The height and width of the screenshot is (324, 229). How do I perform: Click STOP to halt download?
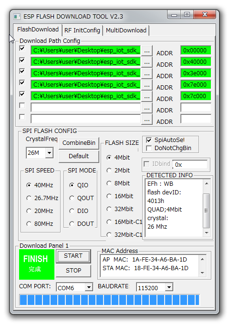pyautogui.click(x=73, y=271)
